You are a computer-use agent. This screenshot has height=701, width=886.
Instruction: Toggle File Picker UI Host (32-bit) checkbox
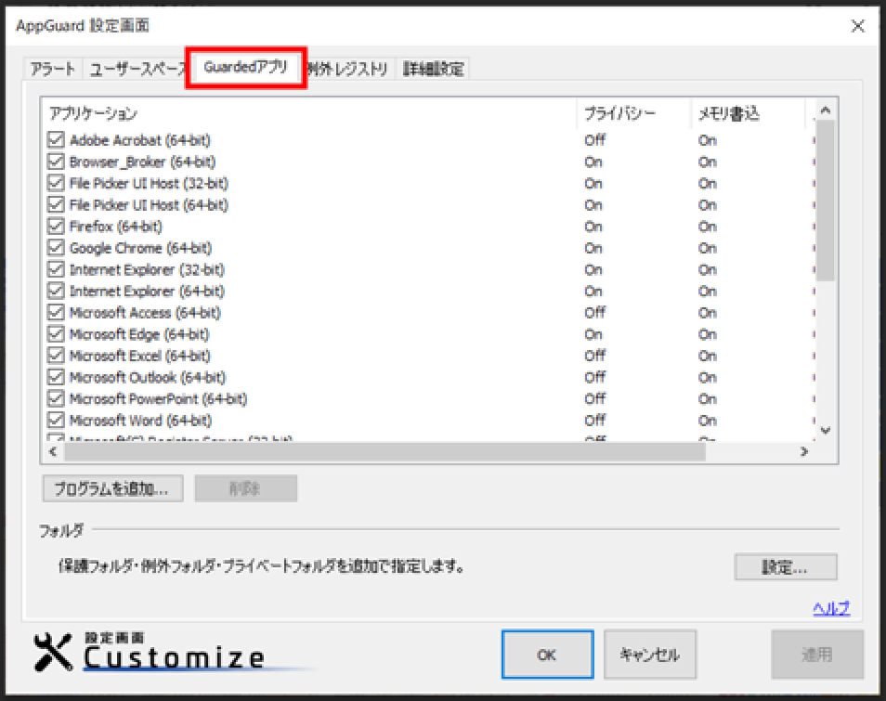click(x=56, y=183)
